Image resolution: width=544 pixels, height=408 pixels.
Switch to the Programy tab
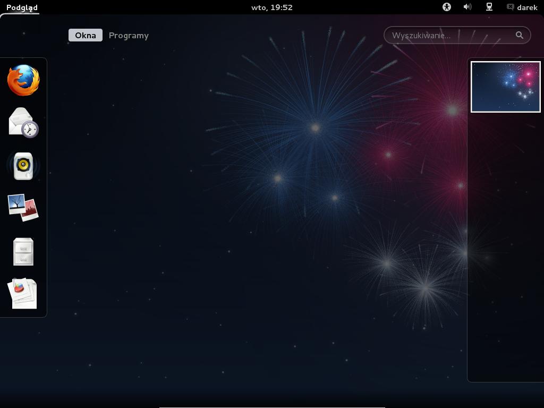pos(129,36)
